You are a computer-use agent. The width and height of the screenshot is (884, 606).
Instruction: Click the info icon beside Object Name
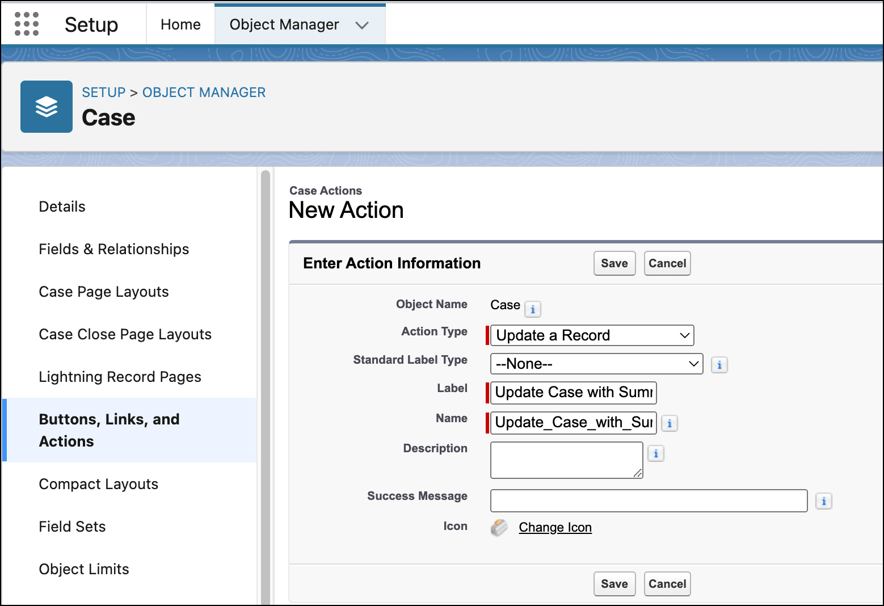[533, 309]
